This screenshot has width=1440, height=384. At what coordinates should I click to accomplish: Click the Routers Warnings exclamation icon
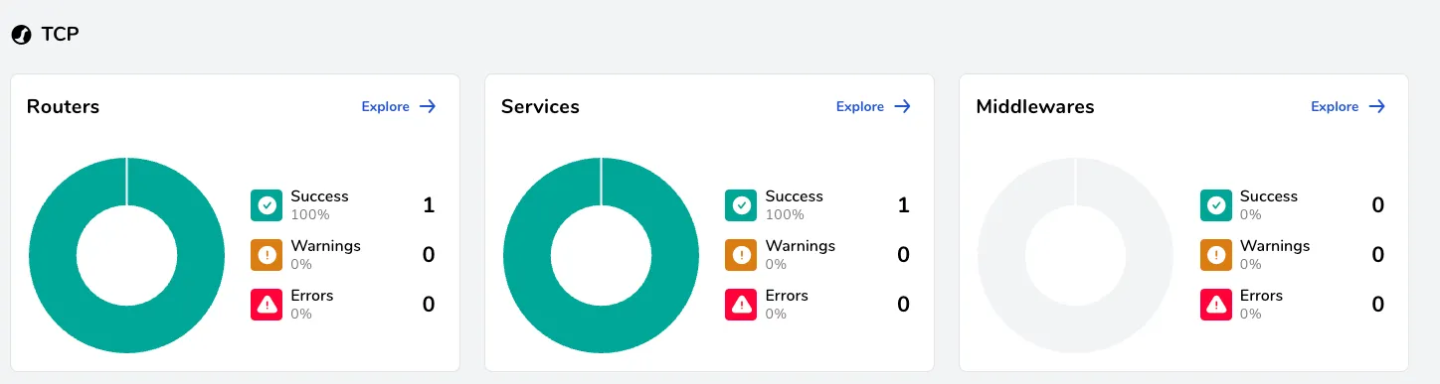point(267,255)
